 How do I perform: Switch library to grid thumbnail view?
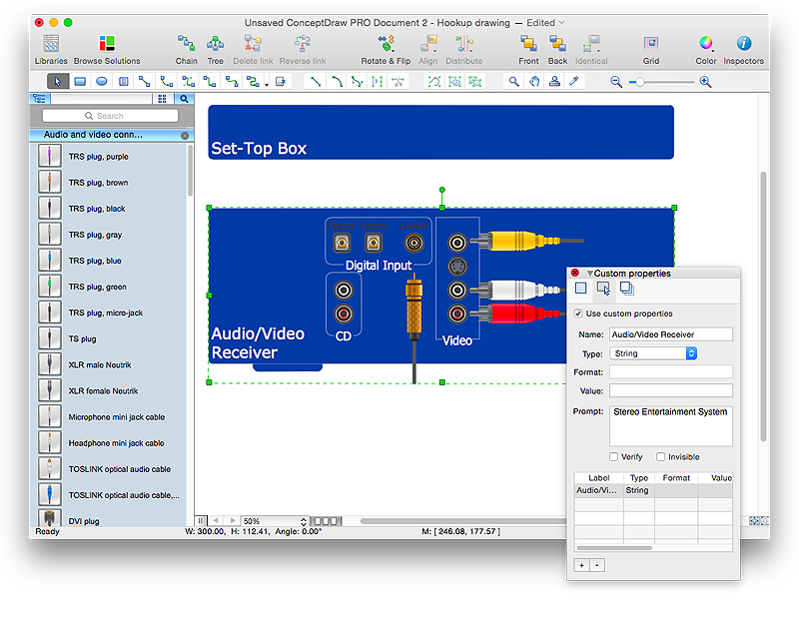(x=162, y=99)
